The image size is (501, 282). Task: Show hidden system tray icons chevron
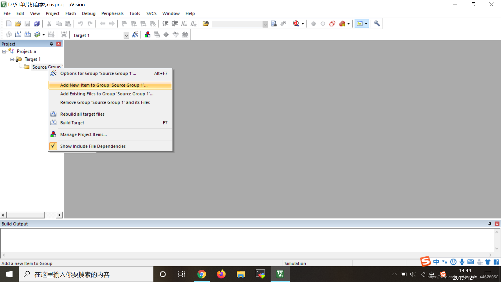[x=394, y=274]
